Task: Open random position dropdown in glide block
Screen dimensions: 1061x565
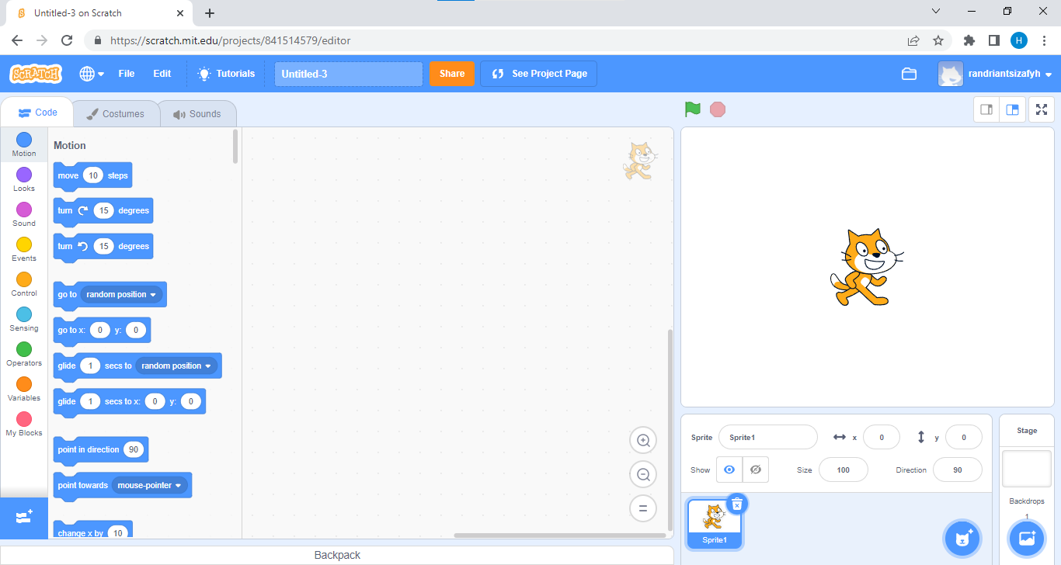Action: coord(176,366)
